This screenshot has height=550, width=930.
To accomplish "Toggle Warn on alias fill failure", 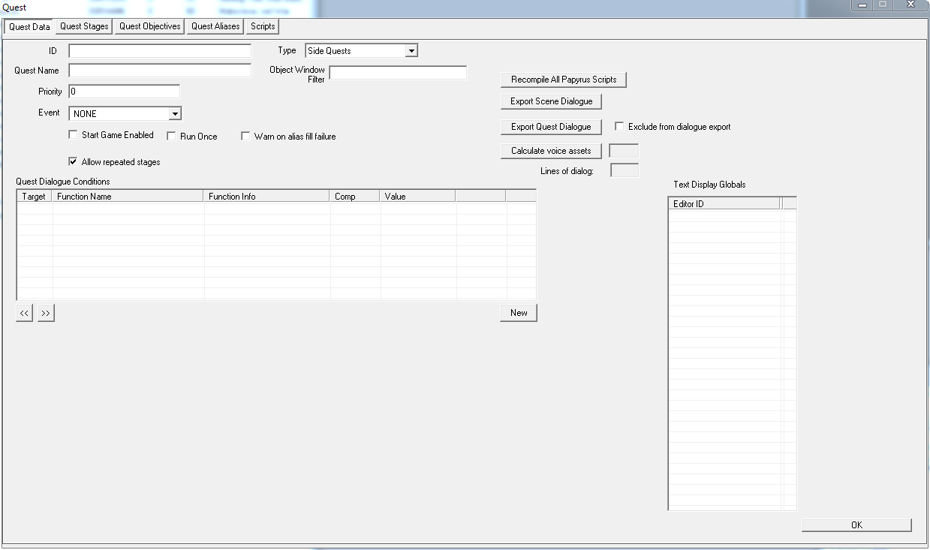I will (245, 137).
